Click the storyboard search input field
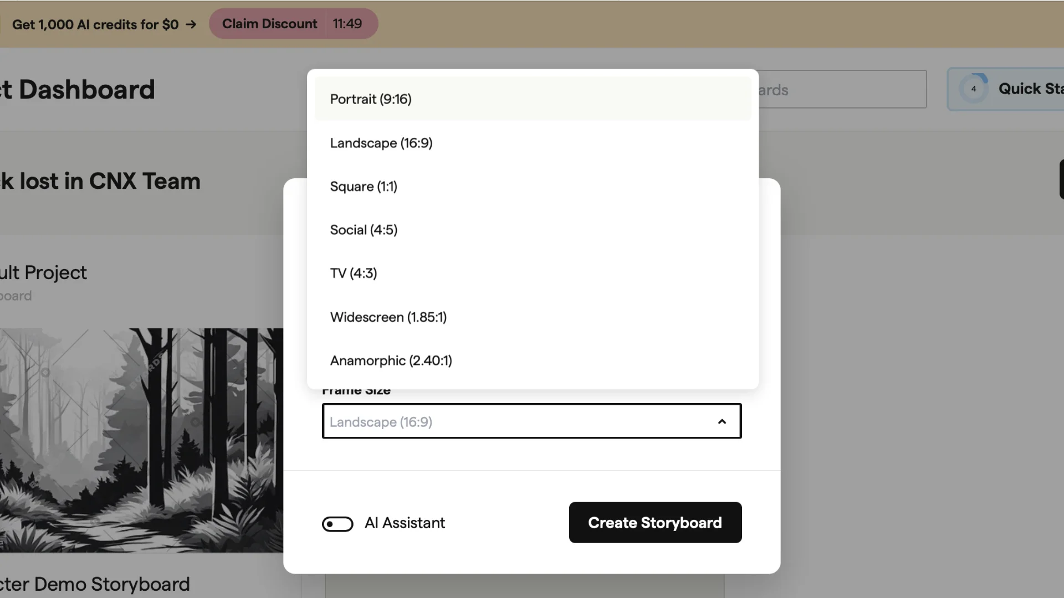 pyautogui.click(x=841, y=90)
